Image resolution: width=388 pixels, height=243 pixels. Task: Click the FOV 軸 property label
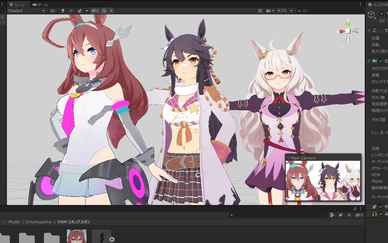tap(378, 97)
